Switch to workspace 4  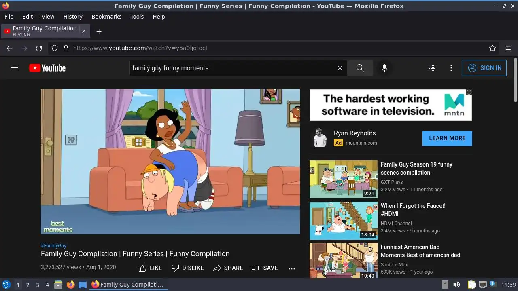click(47, 285)
